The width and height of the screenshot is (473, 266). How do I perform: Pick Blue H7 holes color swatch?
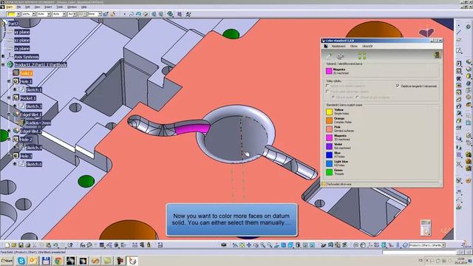(329, 154)
